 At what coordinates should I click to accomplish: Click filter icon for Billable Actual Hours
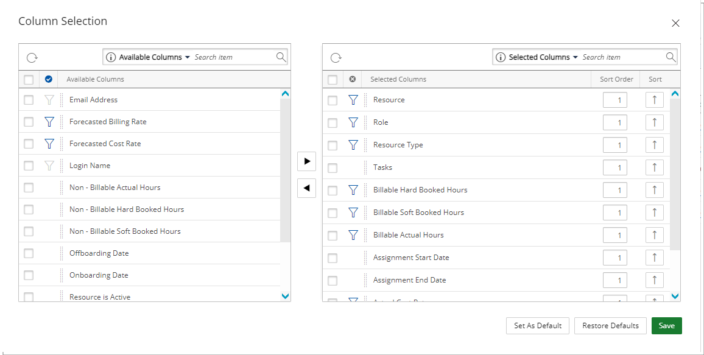point(353,235)
